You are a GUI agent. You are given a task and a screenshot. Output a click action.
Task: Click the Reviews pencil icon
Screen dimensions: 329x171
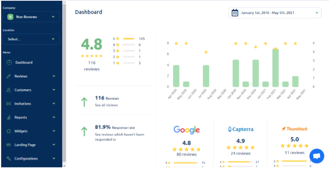(9, 76)
